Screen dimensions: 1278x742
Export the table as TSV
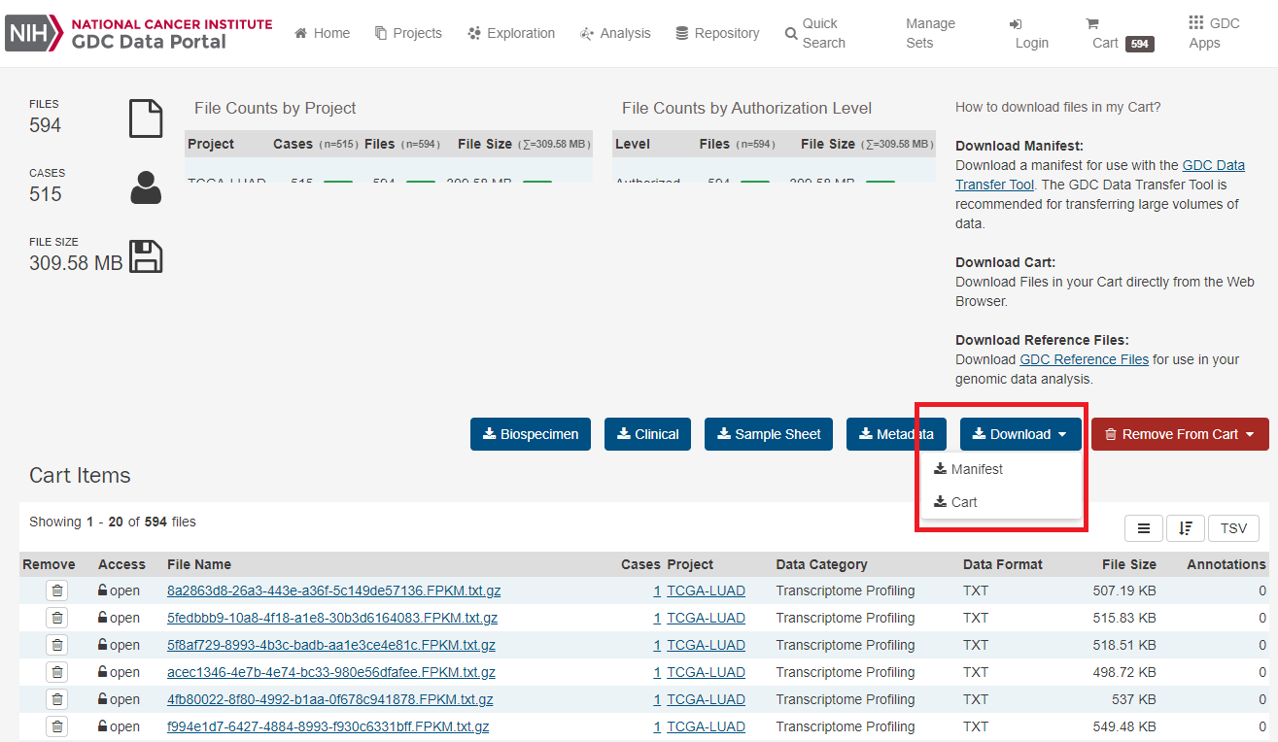[1233, 528]
